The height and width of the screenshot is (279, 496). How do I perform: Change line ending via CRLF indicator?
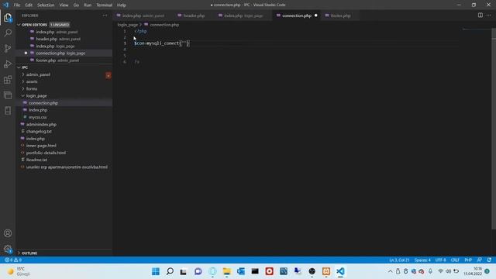coord(455,260)
